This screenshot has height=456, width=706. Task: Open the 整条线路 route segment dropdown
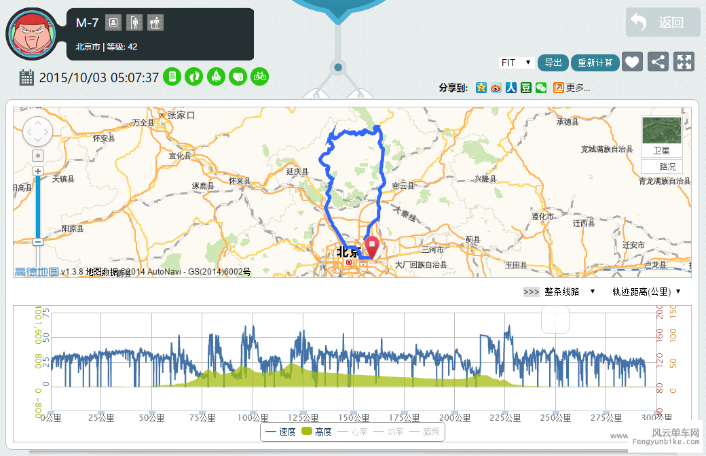point(569,292)
